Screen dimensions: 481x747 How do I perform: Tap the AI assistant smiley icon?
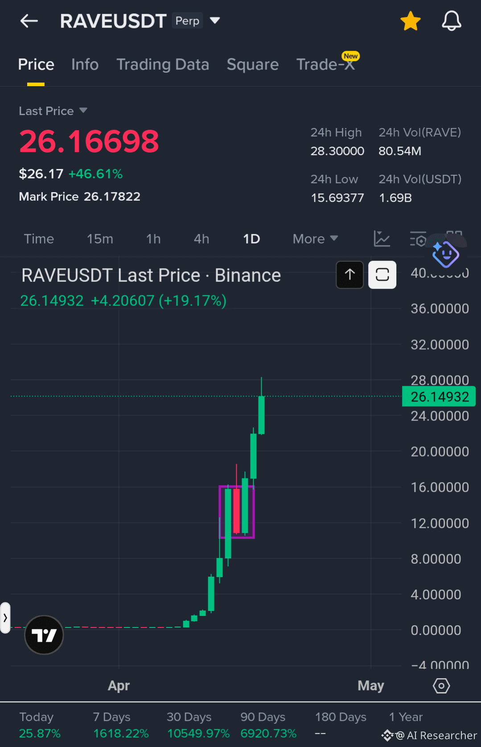pyautogui.click(x=445, y=255)
